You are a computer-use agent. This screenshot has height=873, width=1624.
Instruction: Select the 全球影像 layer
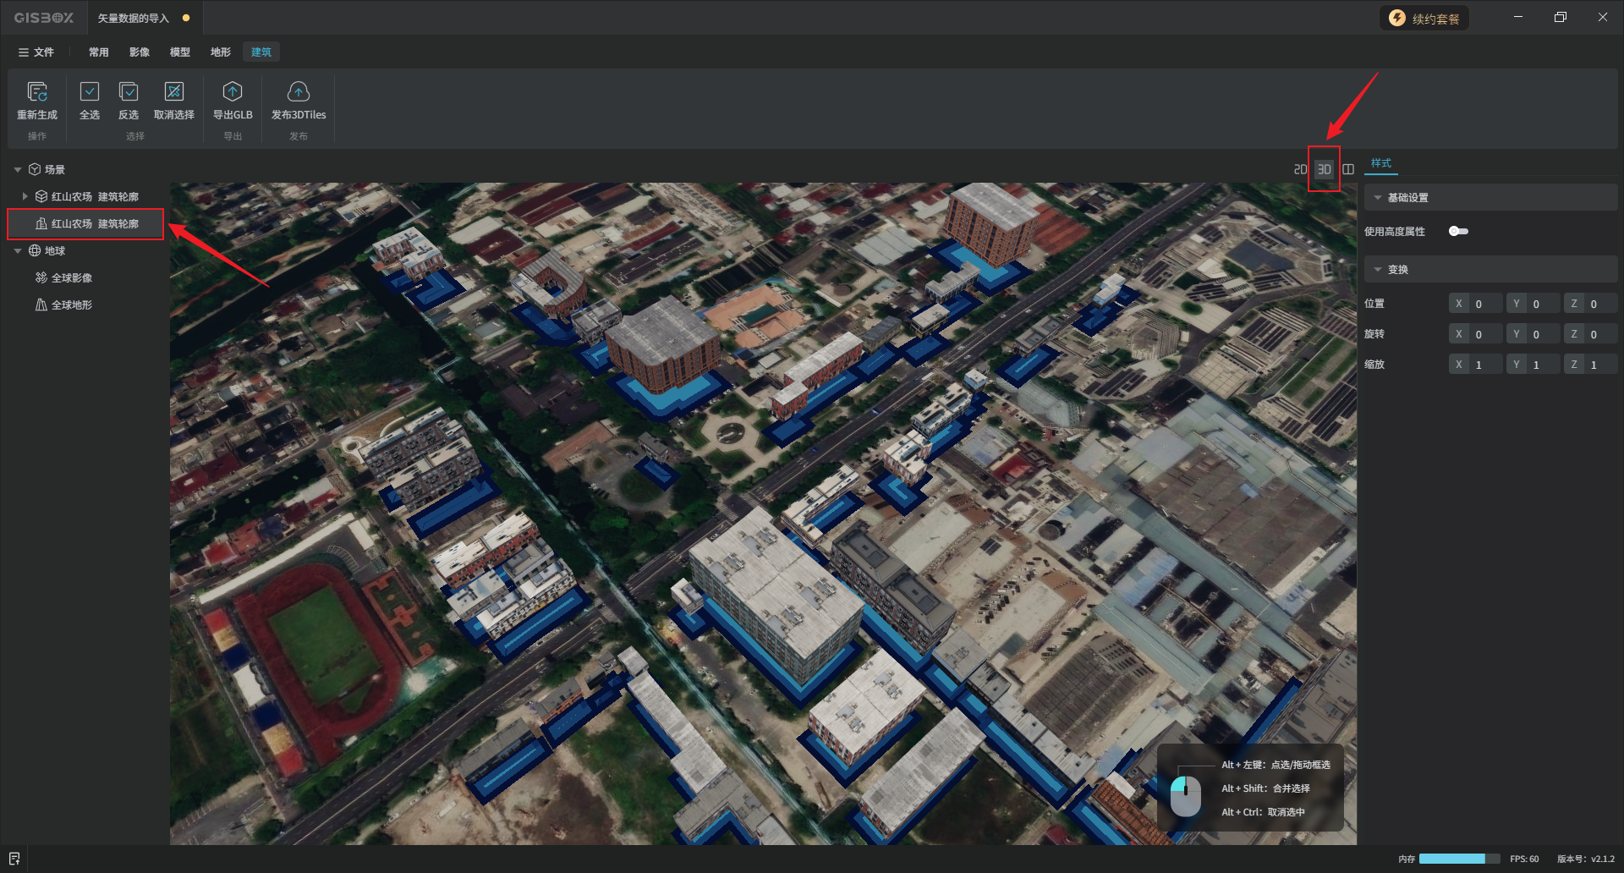(72, 278)
